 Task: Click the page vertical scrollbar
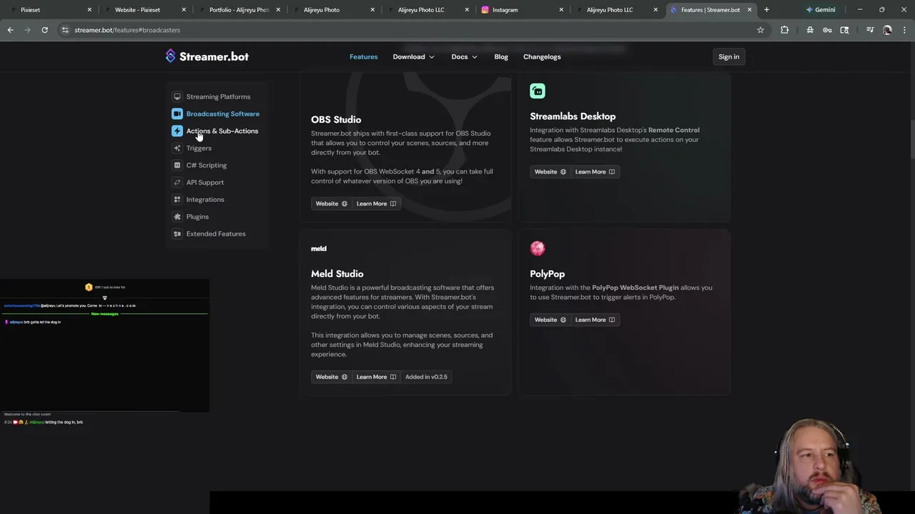pos(911,139)
